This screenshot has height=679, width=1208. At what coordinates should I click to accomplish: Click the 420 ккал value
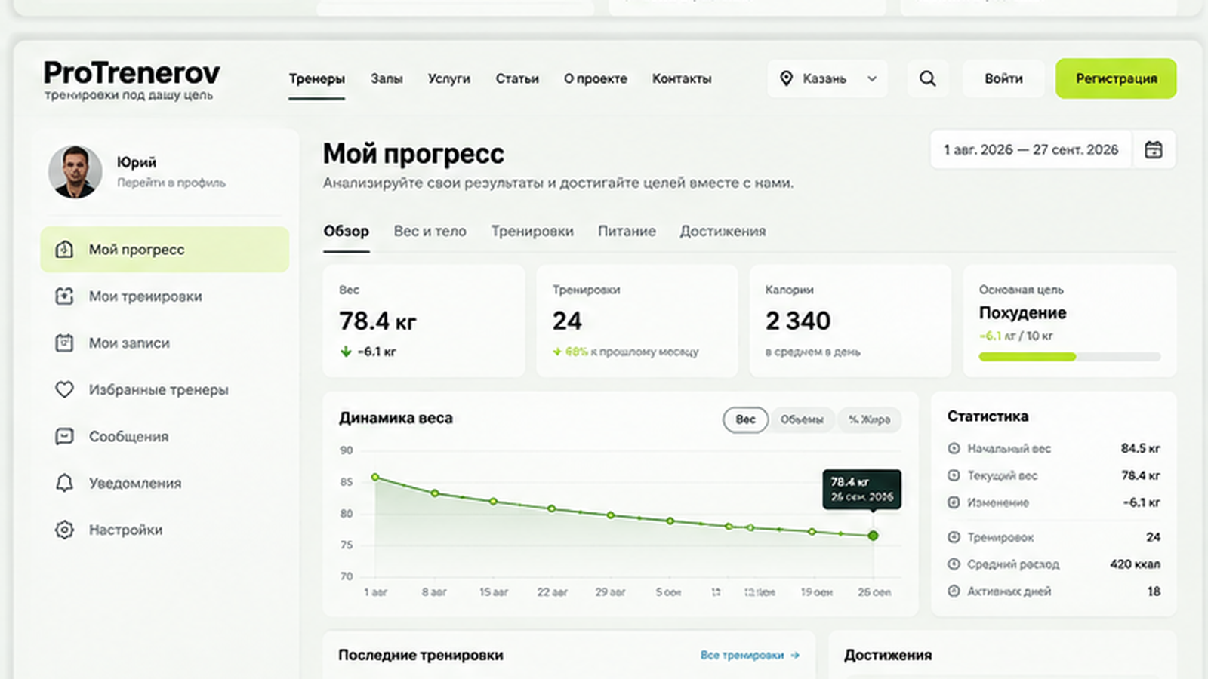(x=1135, y=564)
